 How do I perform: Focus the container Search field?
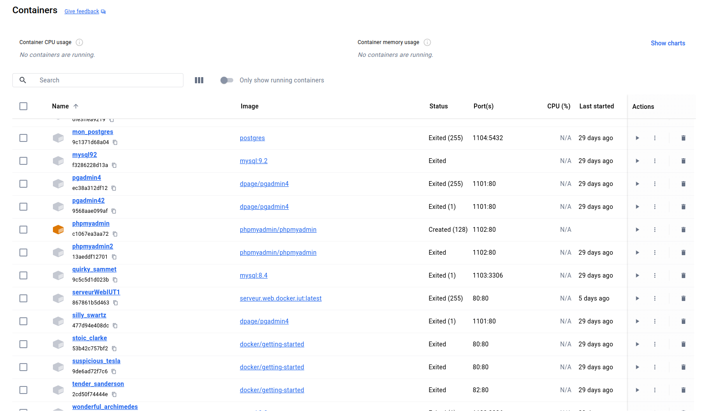pyautogui.click(x=106, y=80)
